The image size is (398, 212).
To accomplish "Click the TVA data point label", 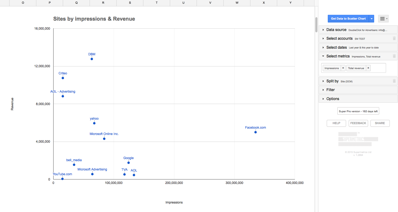I will 125,170.
